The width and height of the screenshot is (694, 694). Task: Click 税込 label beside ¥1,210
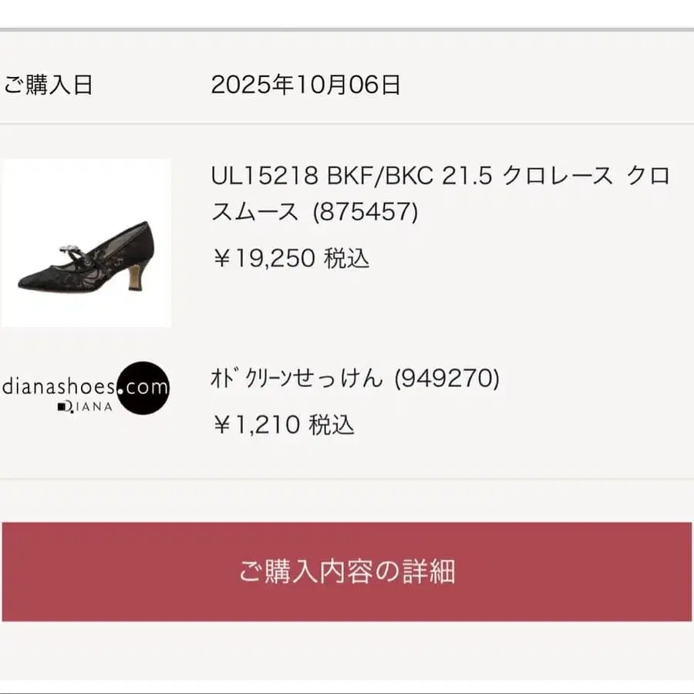332,425
